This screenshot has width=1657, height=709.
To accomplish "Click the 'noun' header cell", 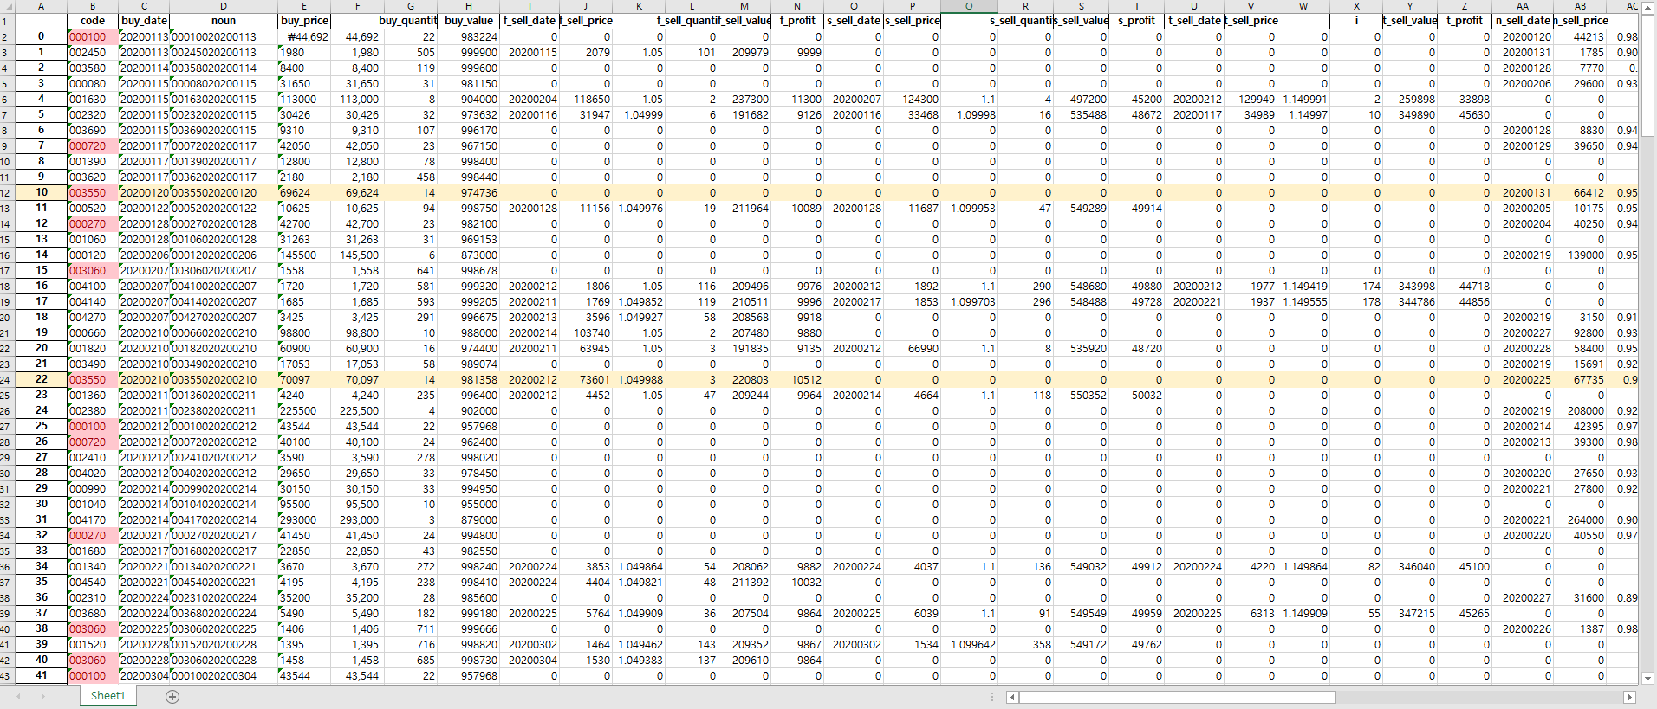I will click(224, 21).
